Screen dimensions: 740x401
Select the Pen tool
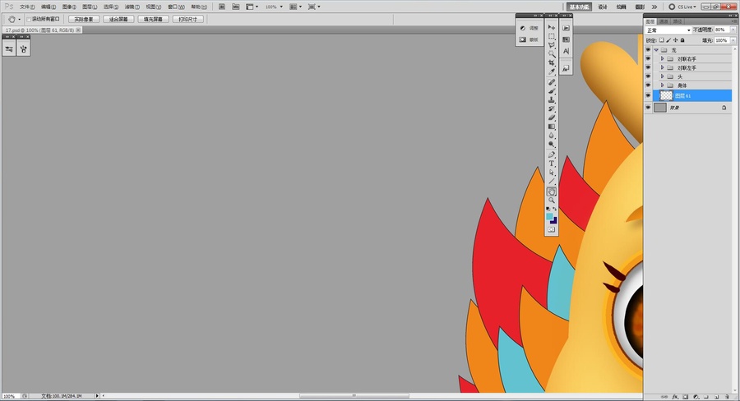click(x=551, y=154)
